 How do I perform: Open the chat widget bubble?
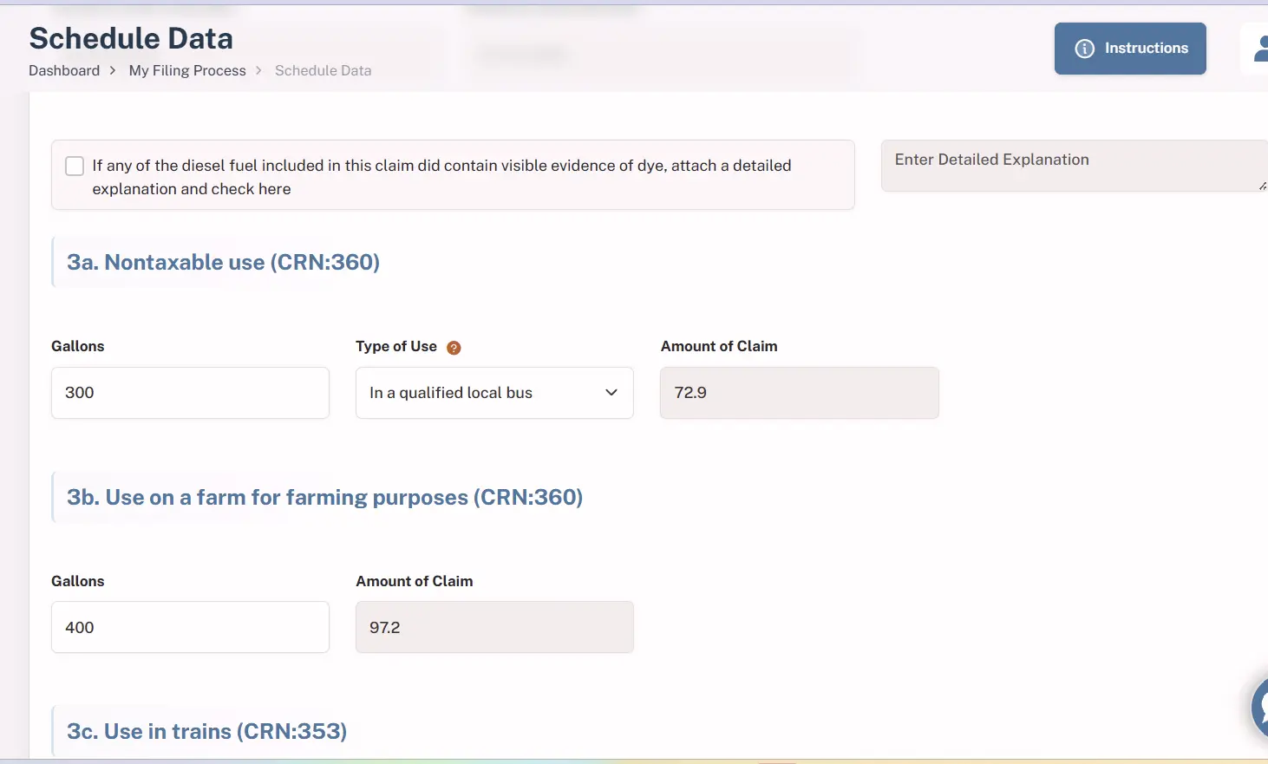tap(1259, 707)
